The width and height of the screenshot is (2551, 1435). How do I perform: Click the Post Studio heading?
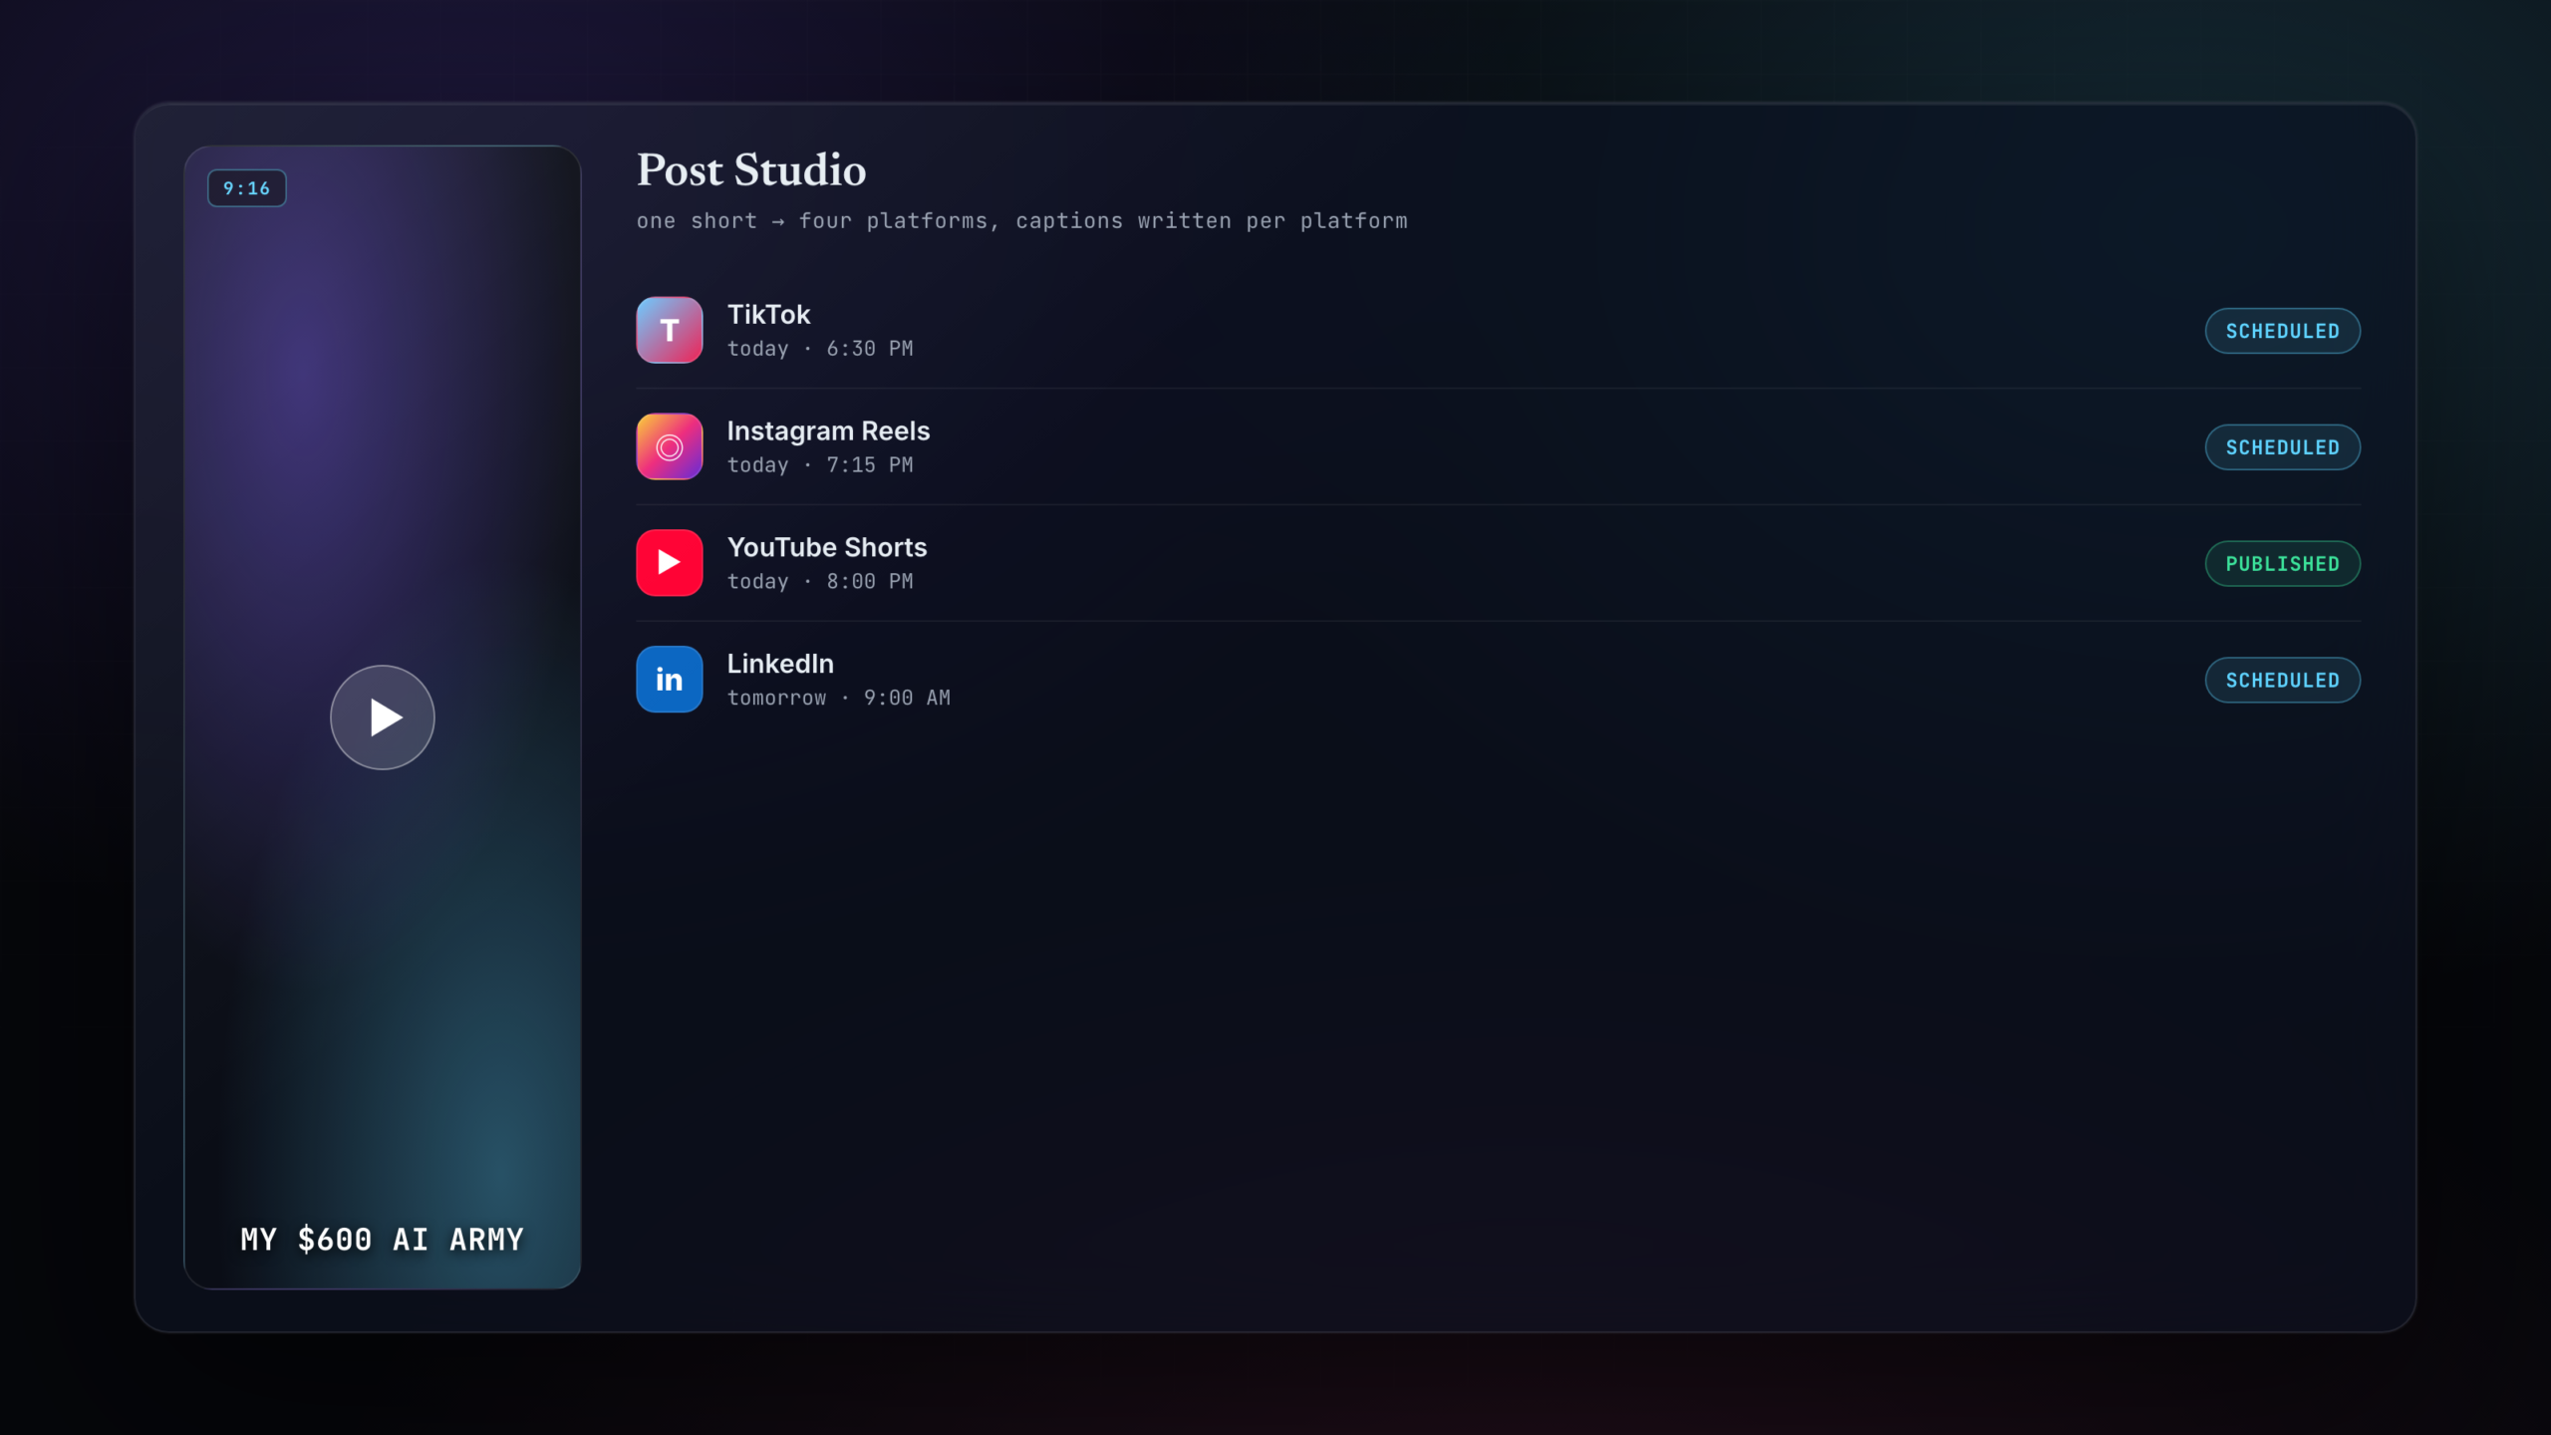tap(751, 170)
